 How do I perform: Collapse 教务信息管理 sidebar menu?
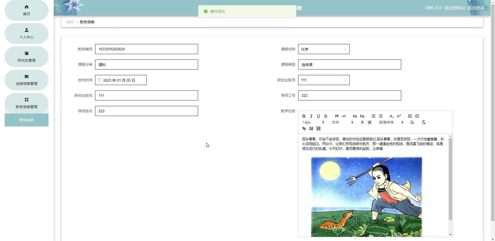[x=27, y=103]
